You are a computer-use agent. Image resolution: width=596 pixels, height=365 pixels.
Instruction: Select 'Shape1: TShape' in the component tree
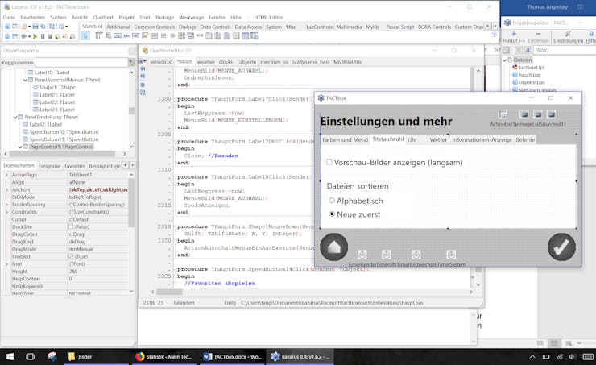tap(57, 88)
